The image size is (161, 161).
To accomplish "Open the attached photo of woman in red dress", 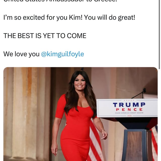I will tap(80, 114).
